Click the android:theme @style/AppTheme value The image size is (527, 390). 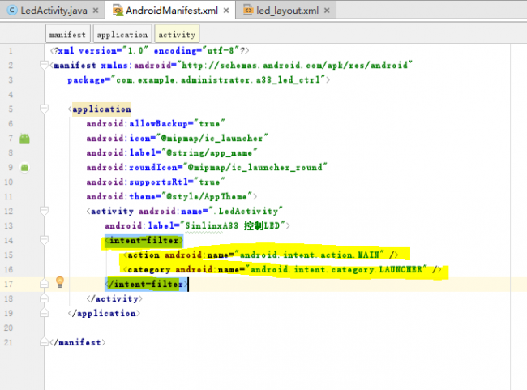pyautogui.click(x=207, y=196)
